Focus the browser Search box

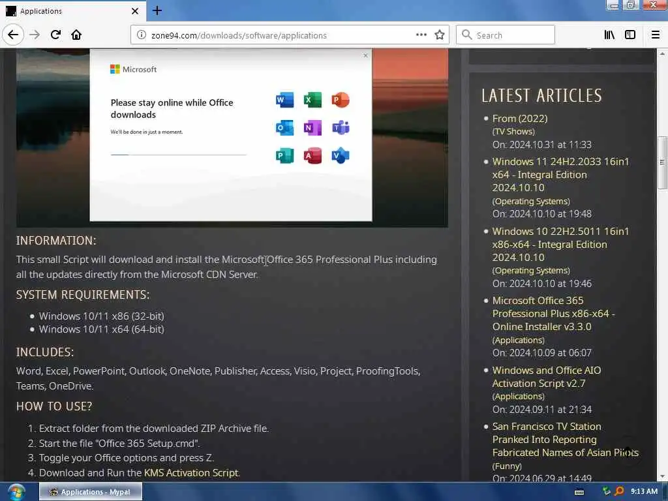(506, 35)
